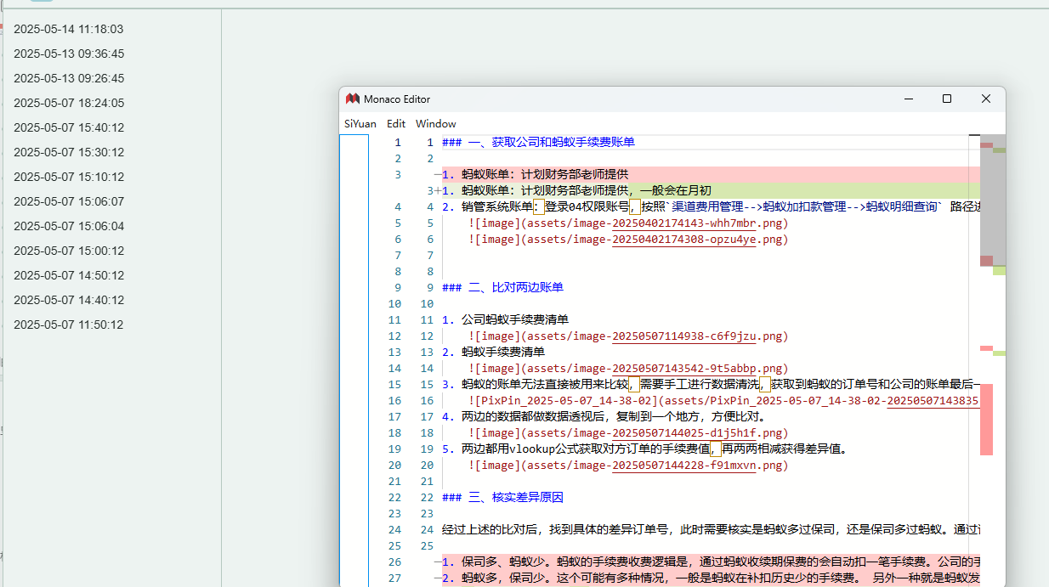The width and height of the screenshot is (1049, 587).
Task: Open the Window menu
Action: click(435, 124)
